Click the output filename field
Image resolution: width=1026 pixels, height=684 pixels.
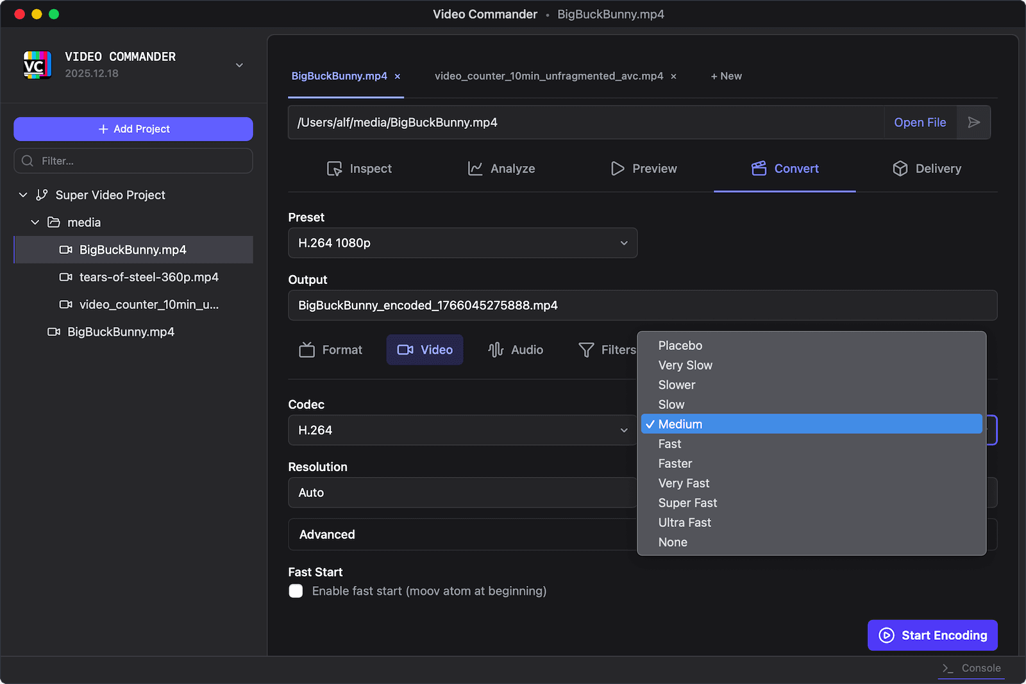click(x=641, y=306)
